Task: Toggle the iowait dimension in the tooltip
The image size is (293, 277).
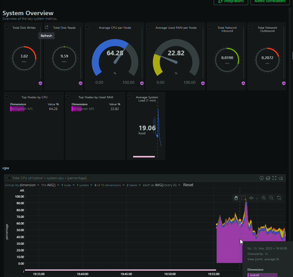Action: (262, 275)
